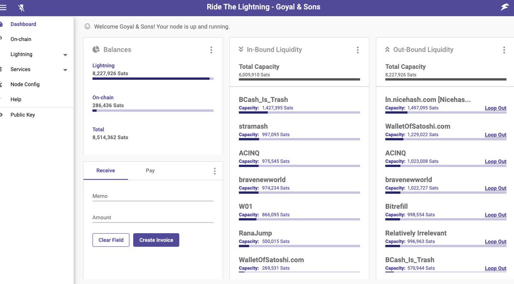Show Public Key from sidebar
The width and height of the screenshot is (514, 284).
coord(23,114)
